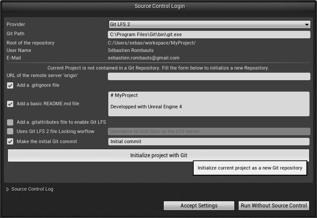Click the Git Path input field
This screenshot has width=317, height=218.
coord(209,34)
